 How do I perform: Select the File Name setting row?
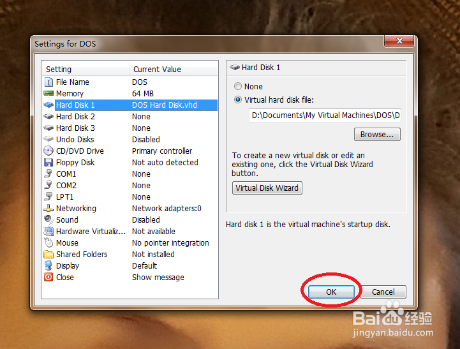[130, 82]
